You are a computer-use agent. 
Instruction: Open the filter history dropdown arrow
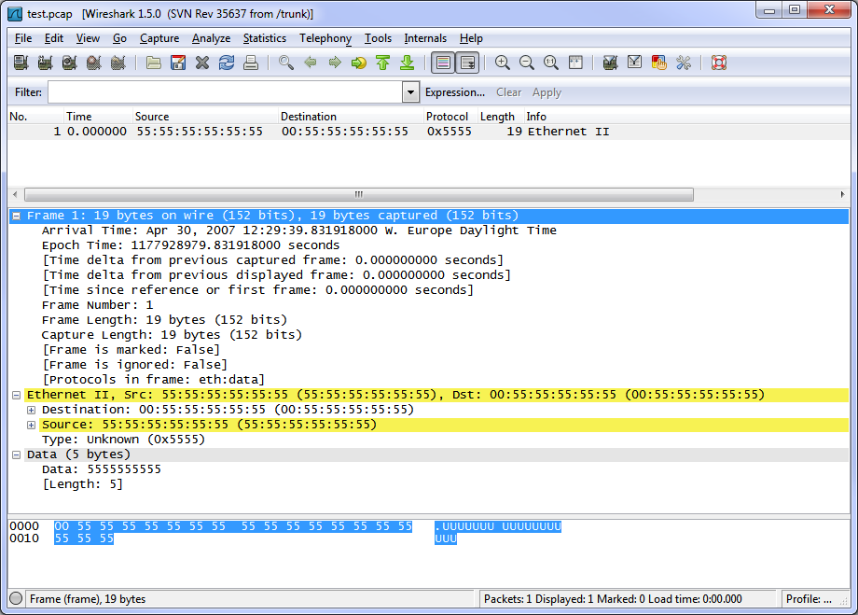(410, 92)
